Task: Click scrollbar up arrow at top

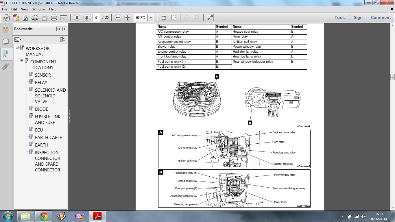Action: tap(392, 26)
